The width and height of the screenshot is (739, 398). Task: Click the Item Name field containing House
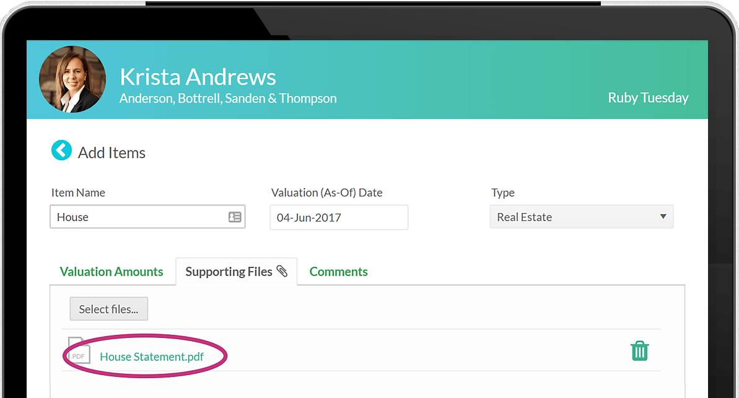(139, 217)
